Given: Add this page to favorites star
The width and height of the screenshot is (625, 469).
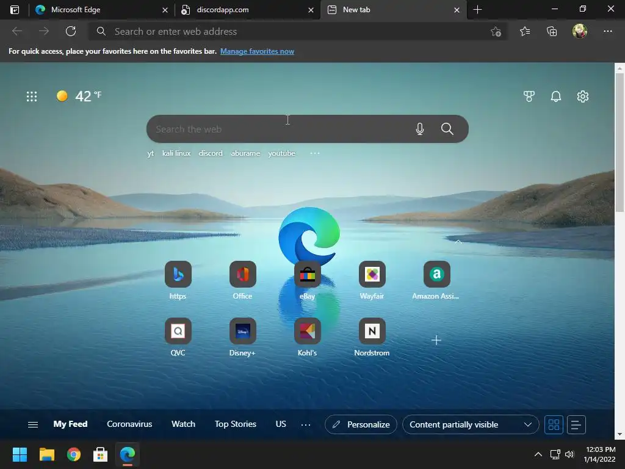Looking at the screenshot, I should pos(496,32).
